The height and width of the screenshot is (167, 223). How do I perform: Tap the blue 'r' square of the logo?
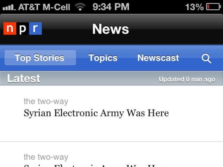[x=36, y=29]
